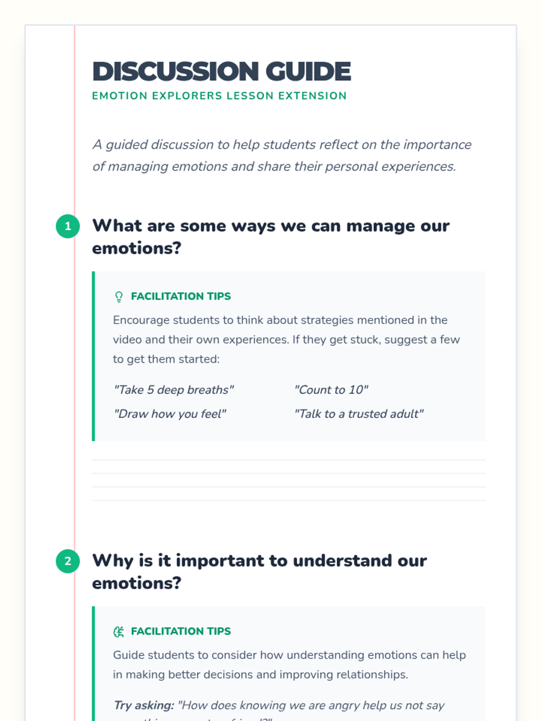Click the second Facilitation Tips label

pos(181,631)
